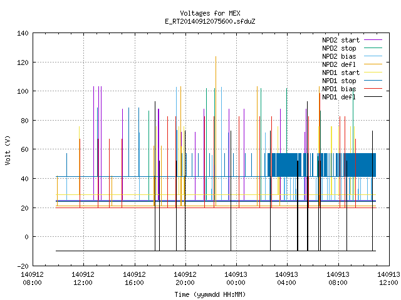Click the x-axis label '140912 12:00'
The width and height of the screenshot is (401, 300).
click(x=83, y=279)
